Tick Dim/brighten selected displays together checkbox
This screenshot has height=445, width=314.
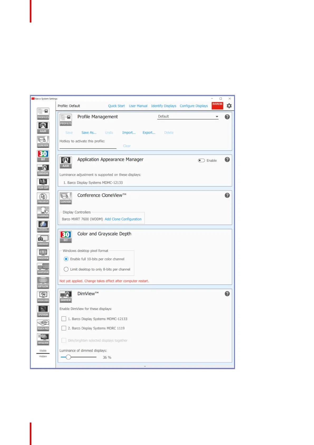click(x=64, y=340)
